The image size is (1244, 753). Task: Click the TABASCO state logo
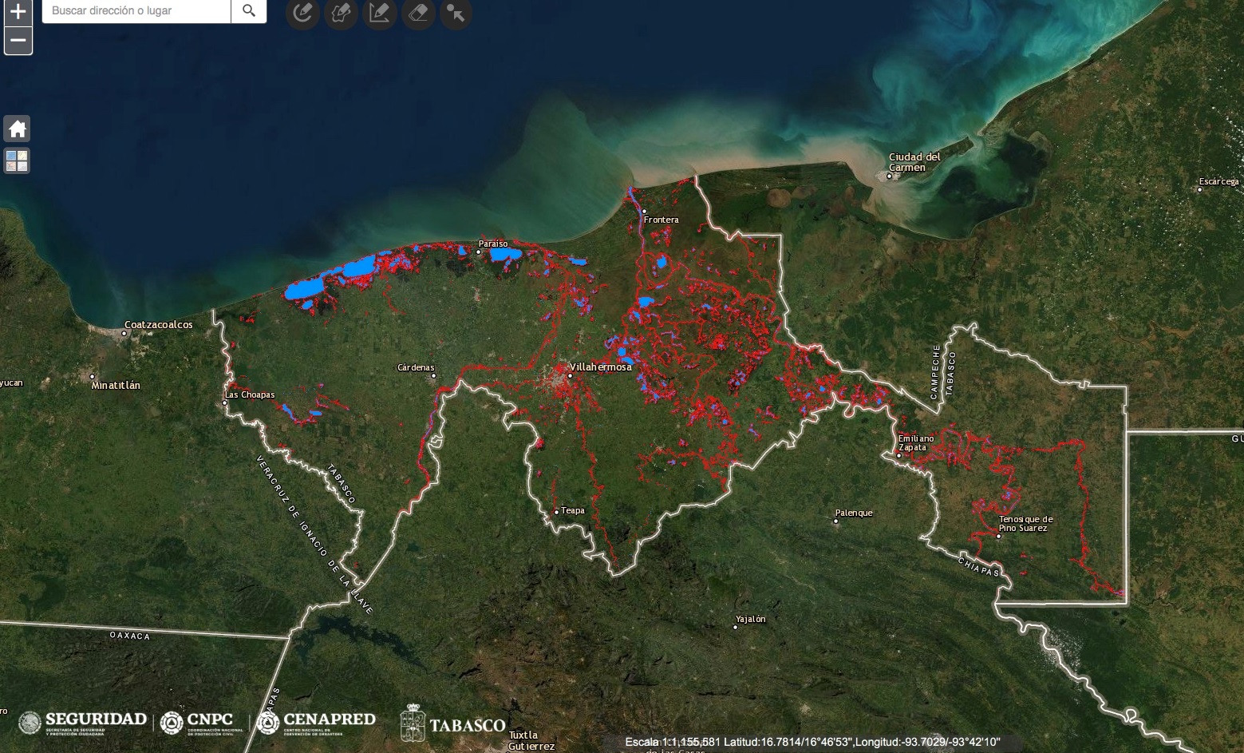click(x=453, y=724)
